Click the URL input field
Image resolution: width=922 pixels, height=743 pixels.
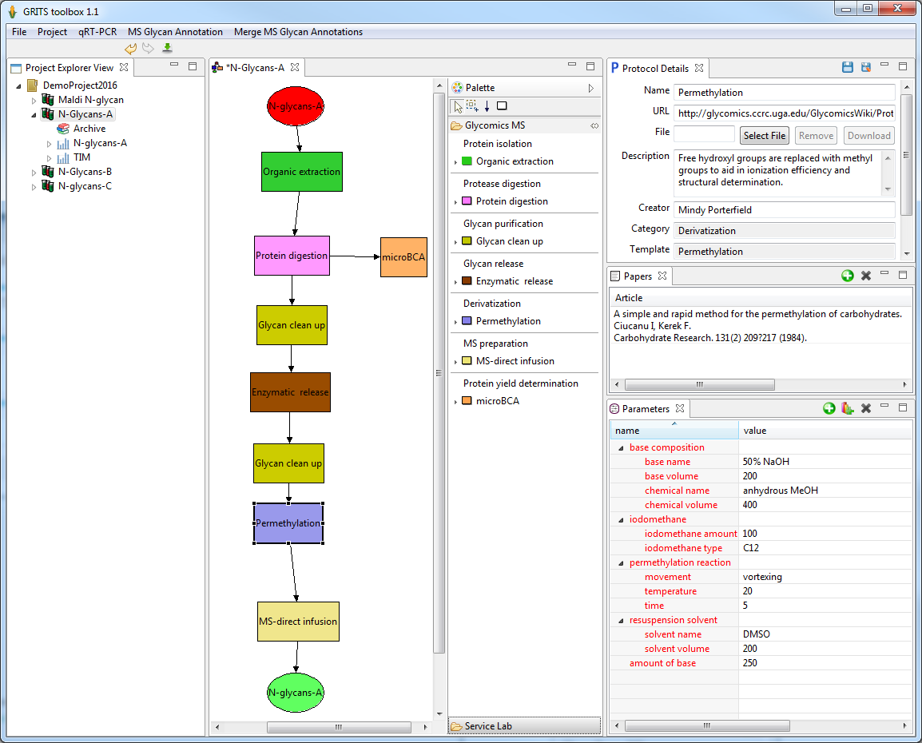(x=785, y=113)
